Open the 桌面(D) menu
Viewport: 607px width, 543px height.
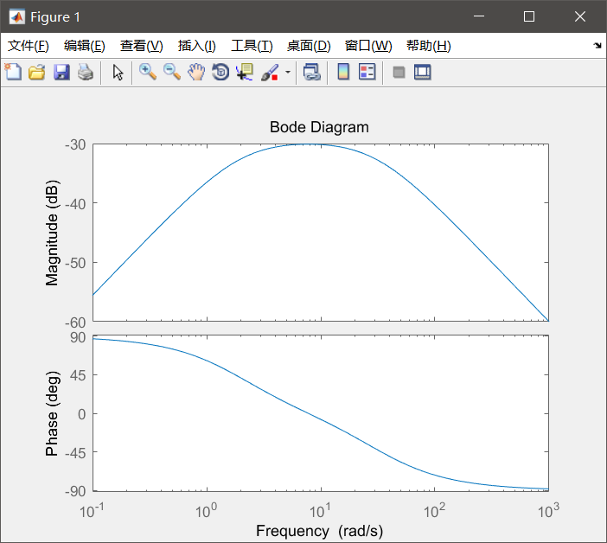tap(309, 46)
